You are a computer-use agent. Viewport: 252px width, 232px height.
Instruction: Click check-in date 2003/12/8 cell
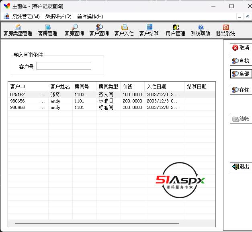[x=163, y=107]
